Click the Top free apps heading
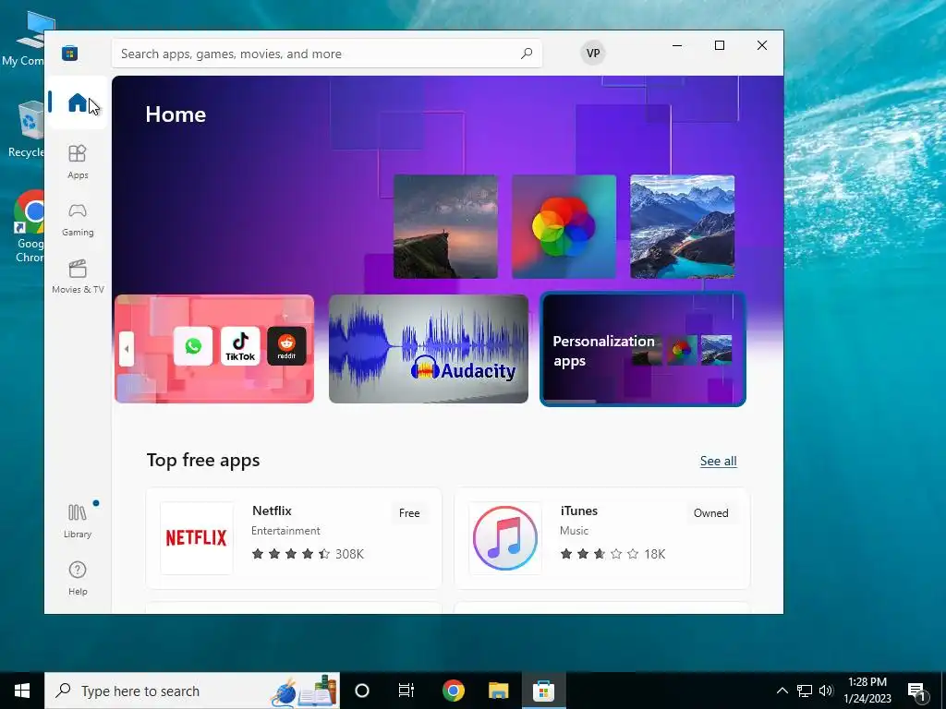This screenshot has width=946, height=709. (x=202, y=460)
